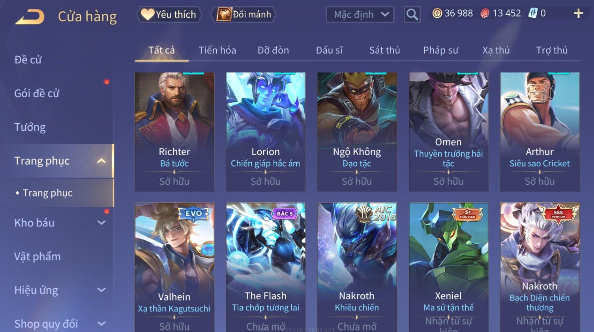
Task: Tap the blue voucher currency icon
Action: point(533,13)
